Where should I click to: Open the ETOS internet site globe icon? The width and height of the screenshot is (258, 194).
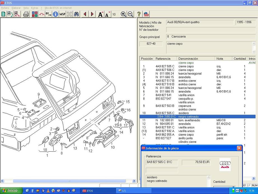pyautogui.click(x=146, y=14)
